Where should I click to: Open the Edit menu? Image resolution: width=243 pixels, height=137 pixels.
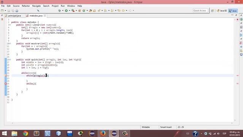9,6
